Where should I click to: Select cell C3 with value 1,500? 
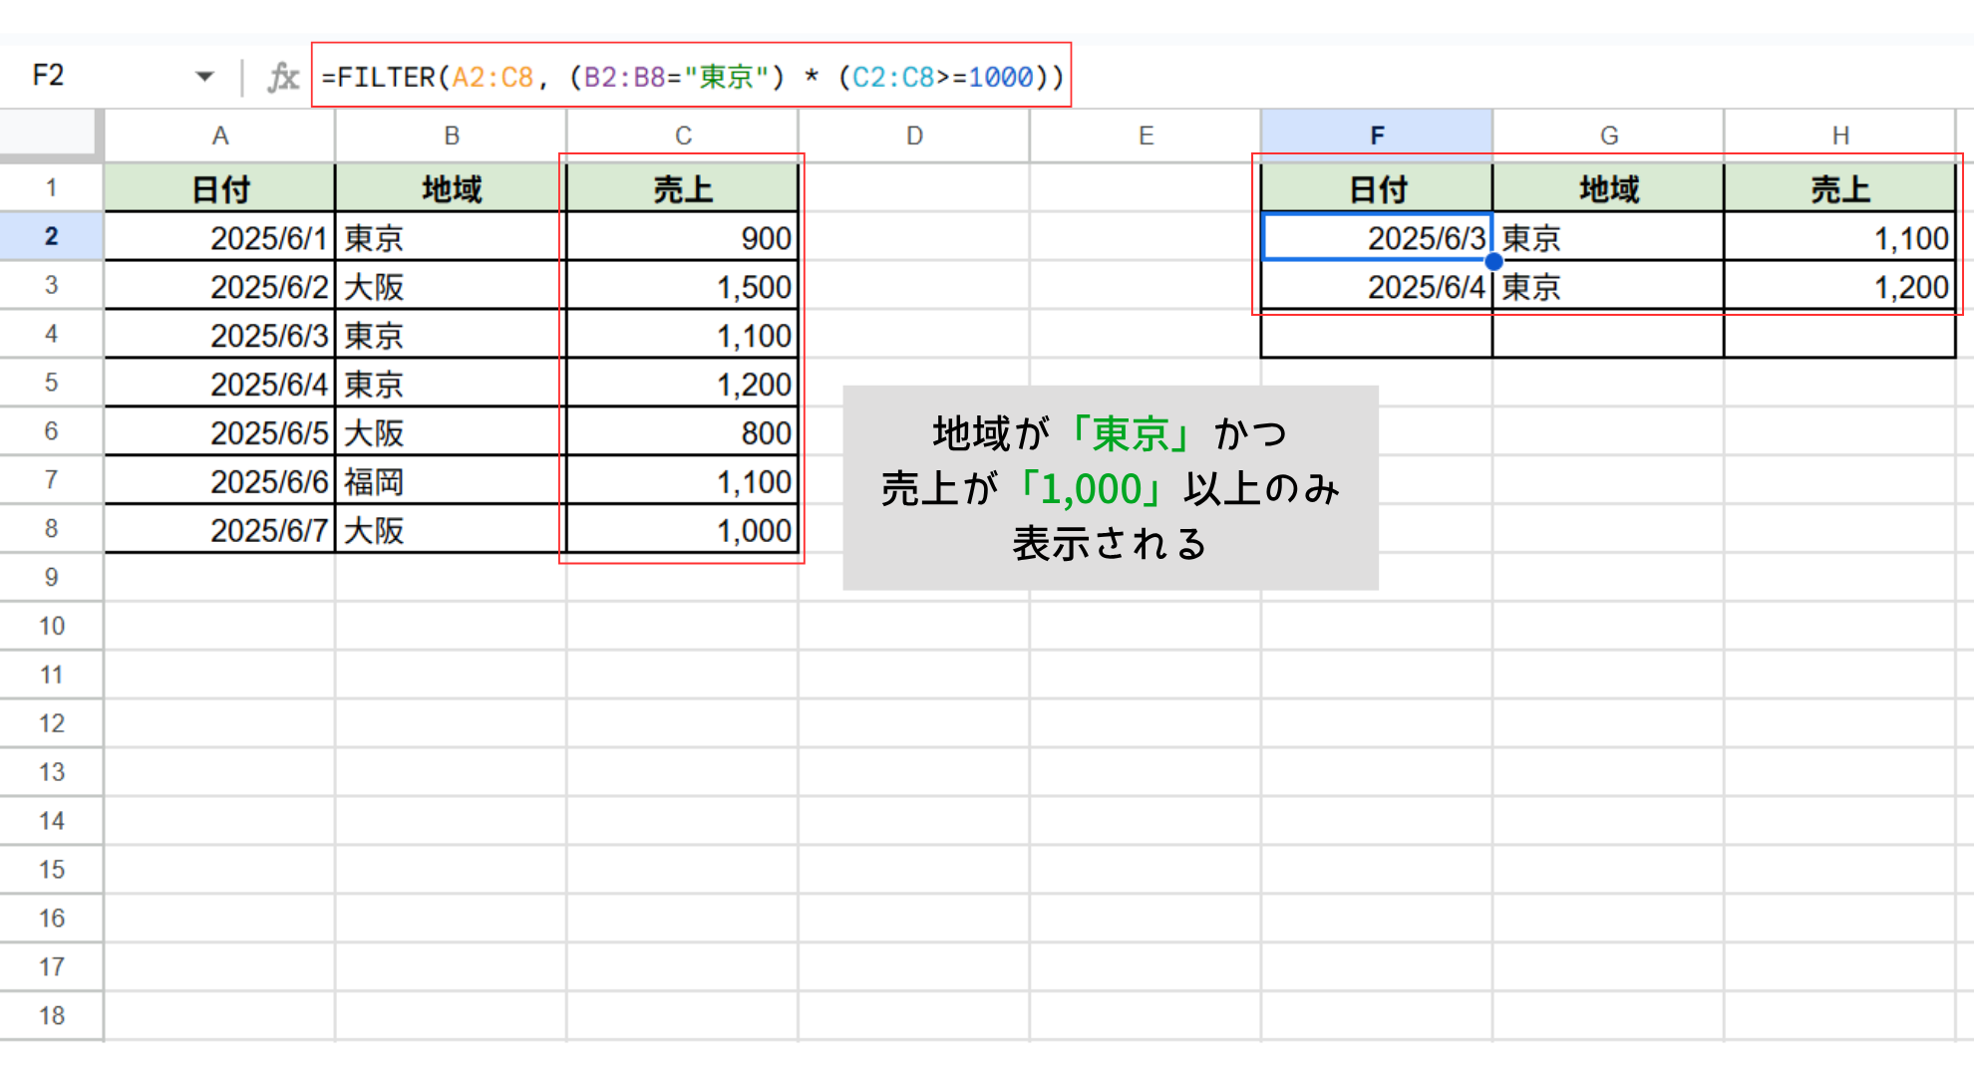(x=683, y=286)
